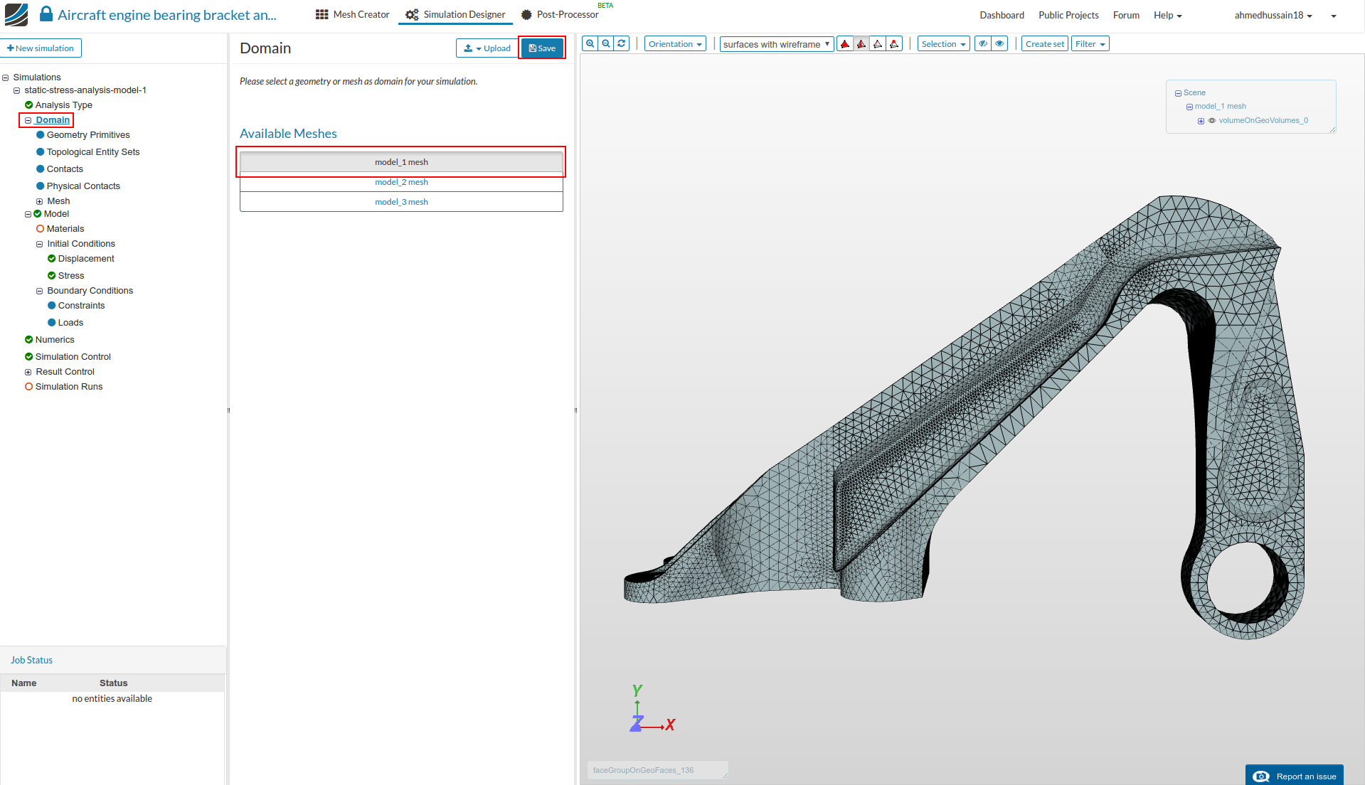1365x785 pixels.
Task: Zoom out of the 3D viewer
Action: [x=606, y=44]
